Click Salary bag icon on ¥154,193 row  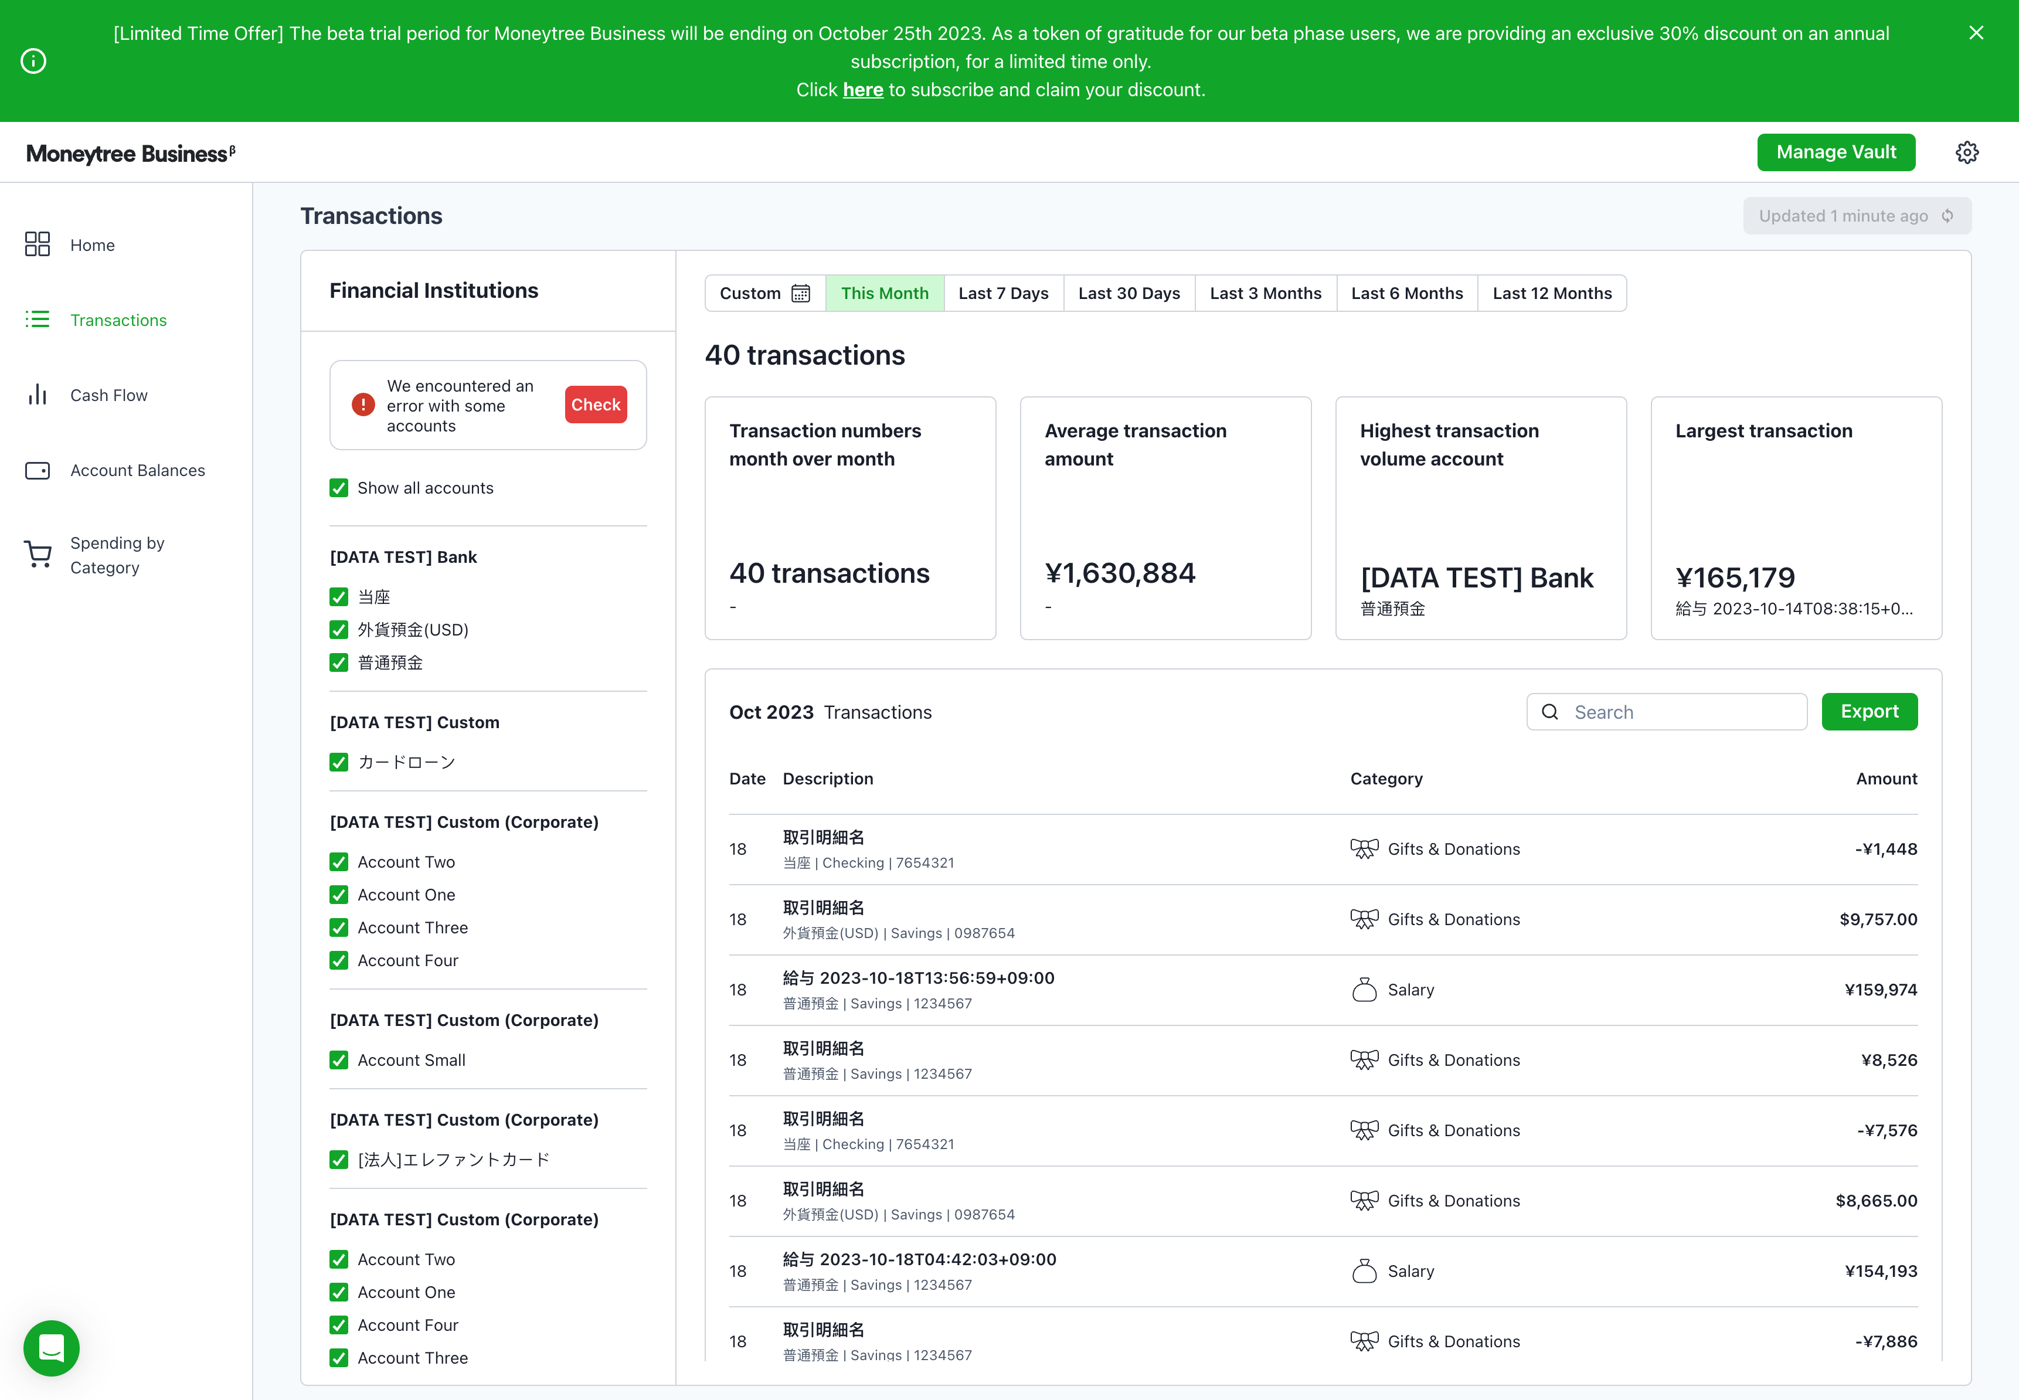[1364, 1270]
